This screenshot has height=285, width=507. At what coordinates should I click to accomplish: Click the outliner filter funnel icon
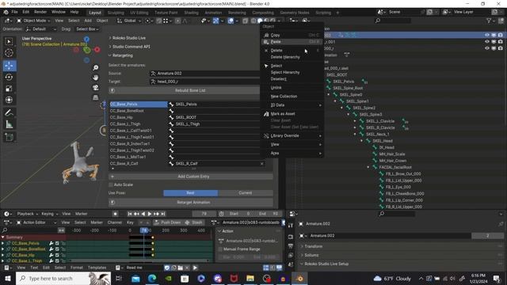click(x=489, y=21)
